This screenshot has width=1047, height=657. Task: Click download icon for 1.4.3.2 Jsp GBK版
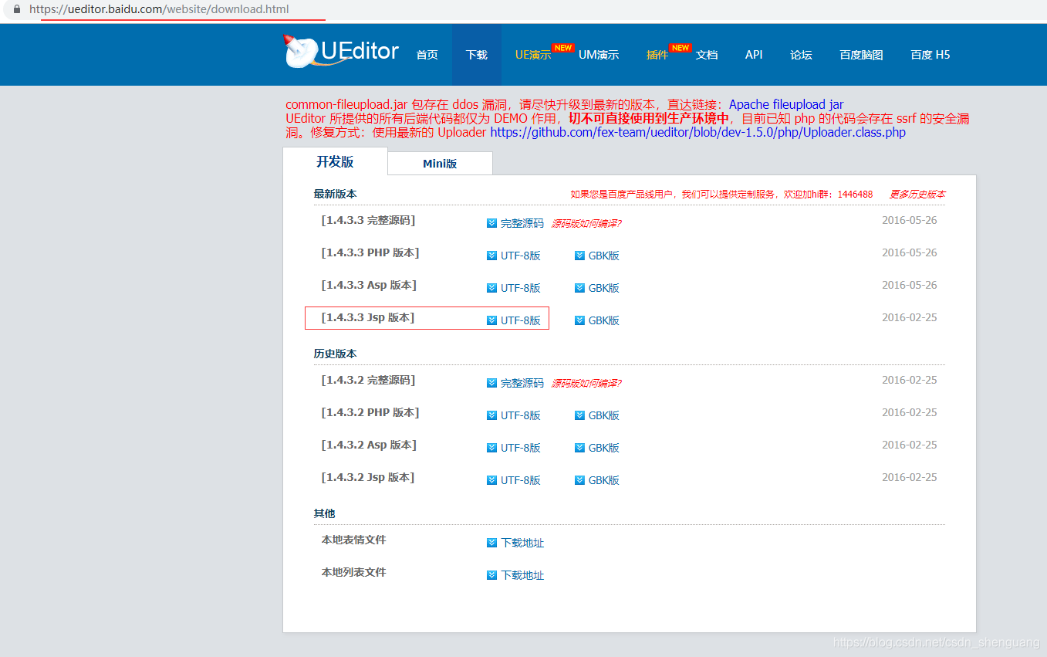(579, 480)
